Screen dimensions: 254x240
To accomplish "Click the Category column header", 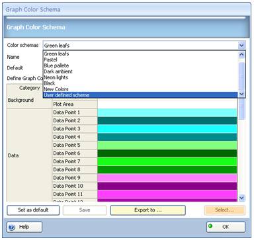I will point(29,88).
